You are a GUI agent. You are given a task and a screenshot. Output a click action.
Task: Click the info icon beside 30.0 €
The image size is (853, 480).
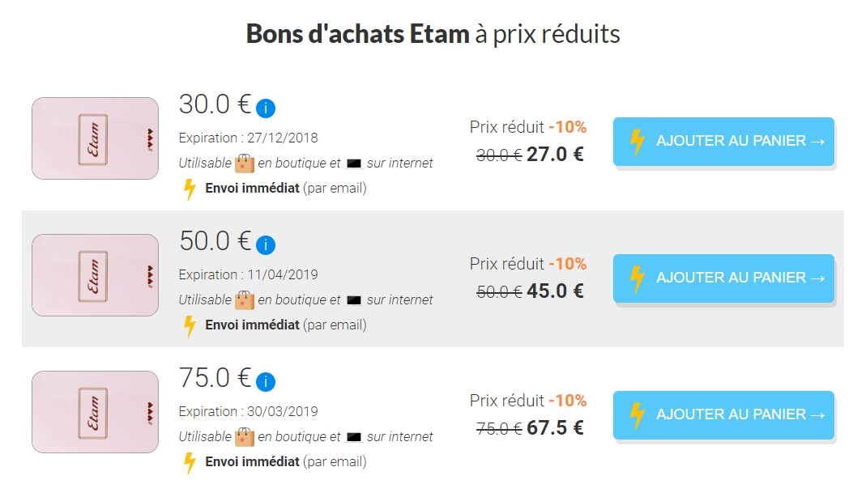tap(266, 108)
